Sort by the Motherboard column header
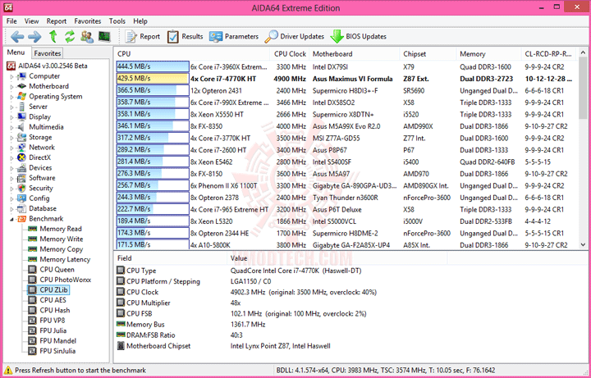 click(355, 54)
